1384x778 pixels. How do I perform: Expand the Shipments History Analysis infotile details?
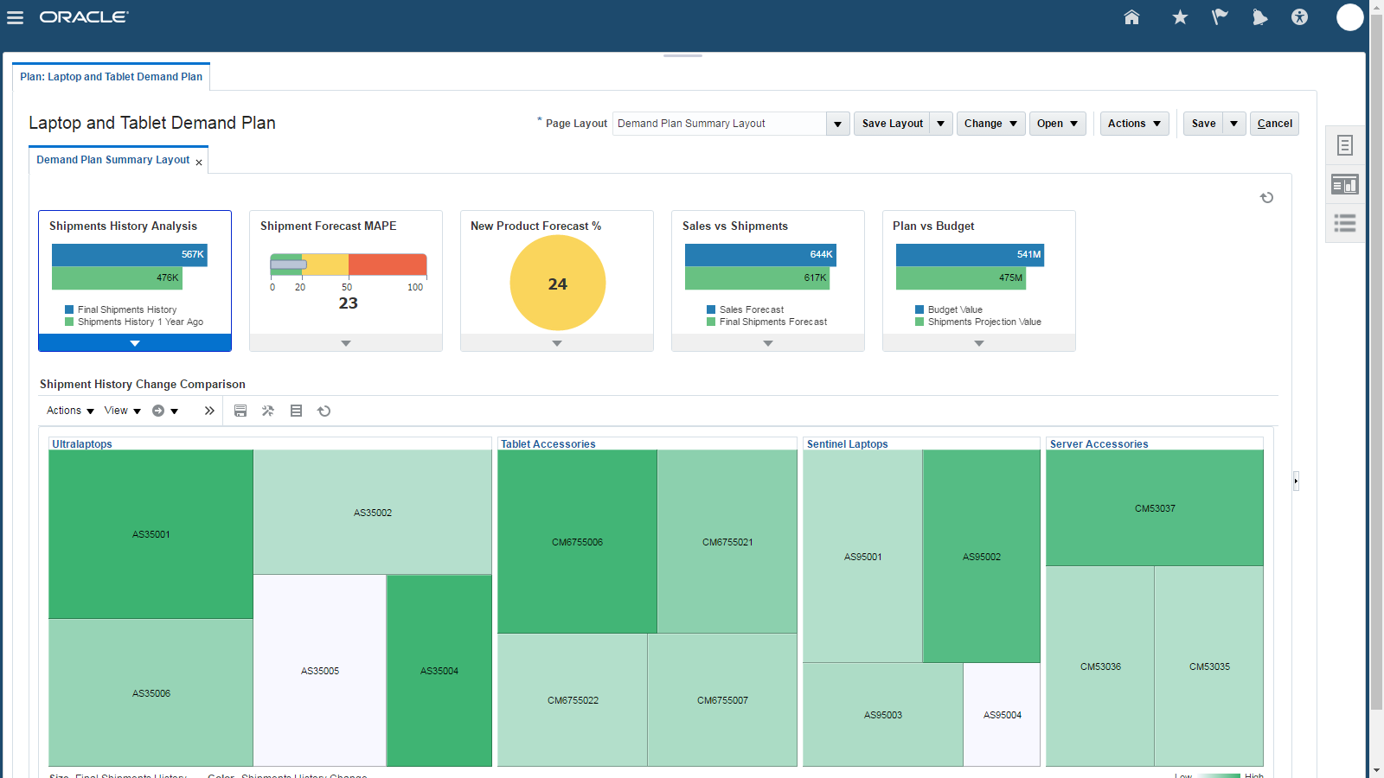(x=134, y=343)
